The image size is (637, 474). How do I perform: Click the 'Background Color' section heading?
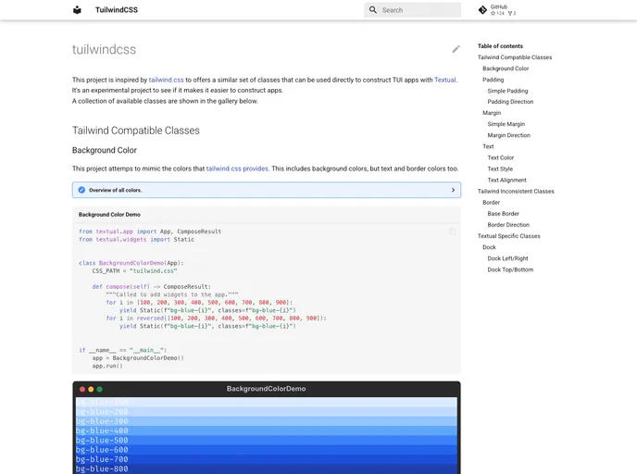[105, 150]
